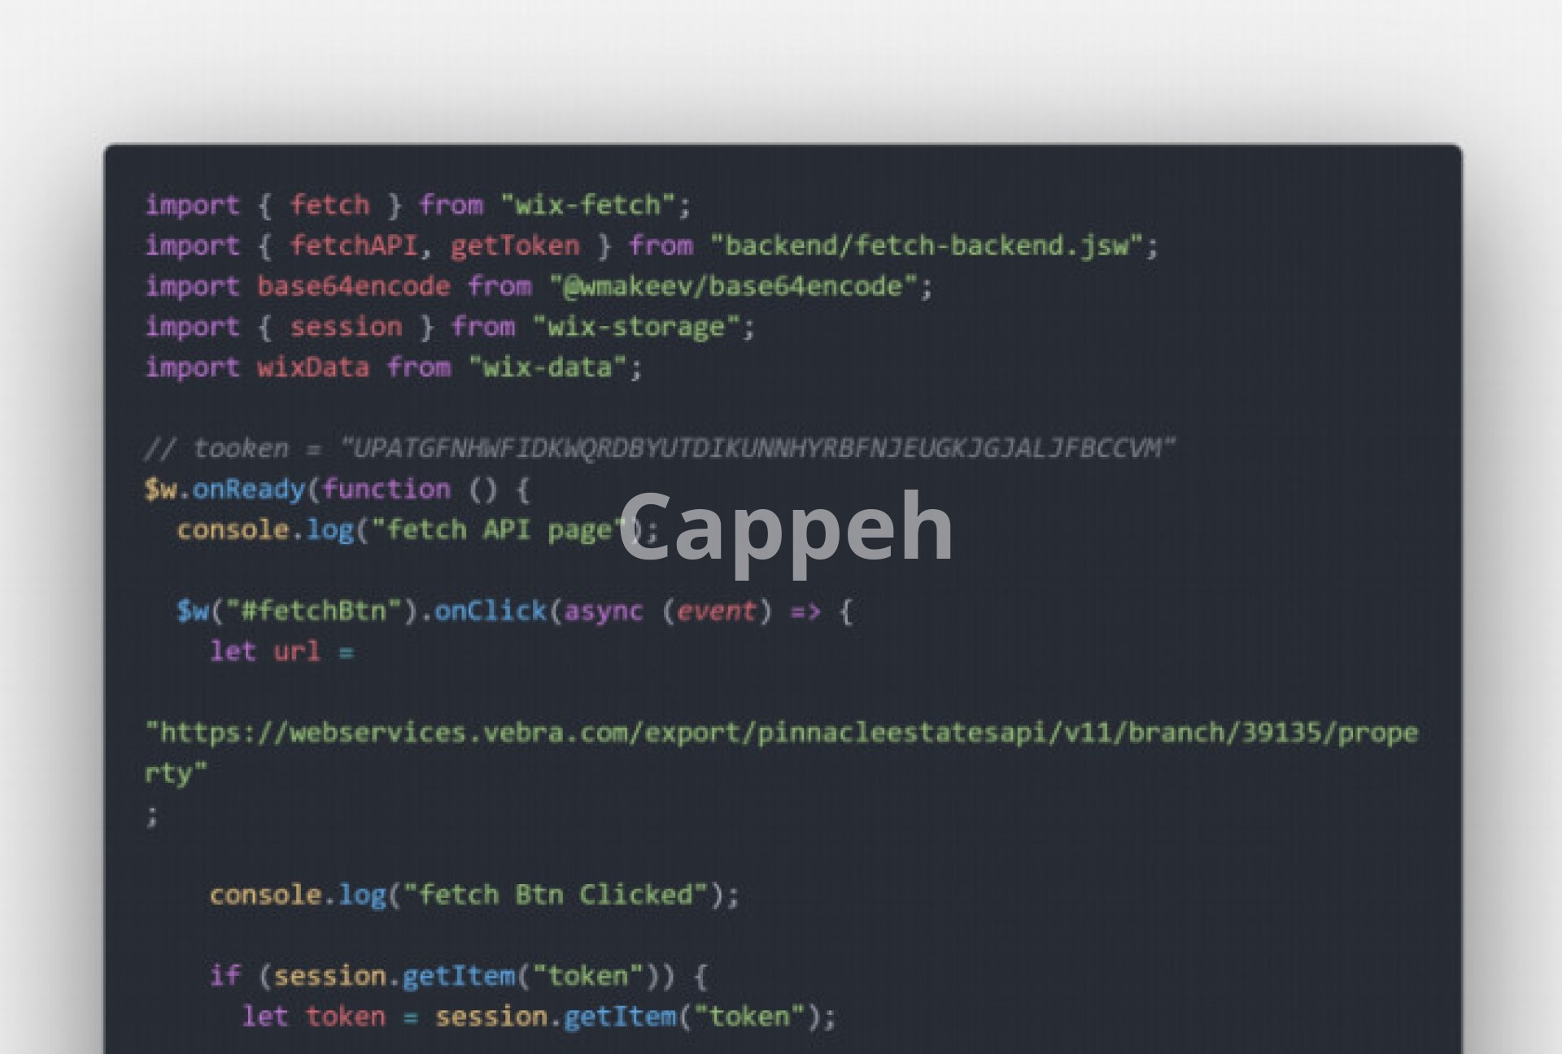Select the "#fetchBtn" selector string
Image resolution: width=1562 pixels, height=1054 pixels.
coord(315,611)
